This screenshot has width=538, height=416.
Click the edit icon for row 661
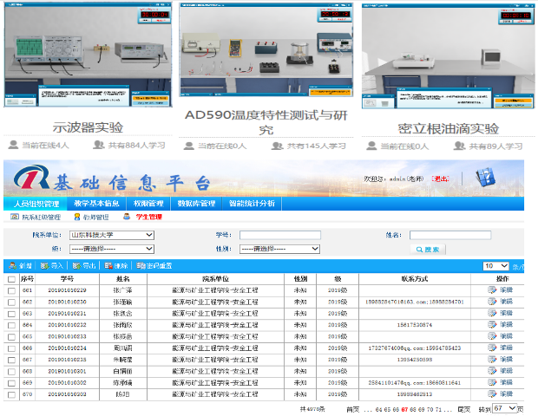tap(492, 290)
